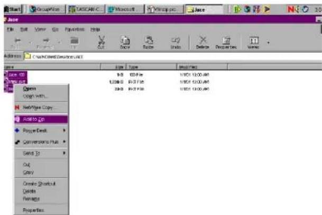Choose Open With in the context menu
Screen dimensions: 322x215
pyautogui.click(x=41, y=96)
